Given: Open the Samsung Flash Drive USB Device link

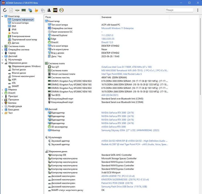Looking at the screenshot, I should [124, 187].
